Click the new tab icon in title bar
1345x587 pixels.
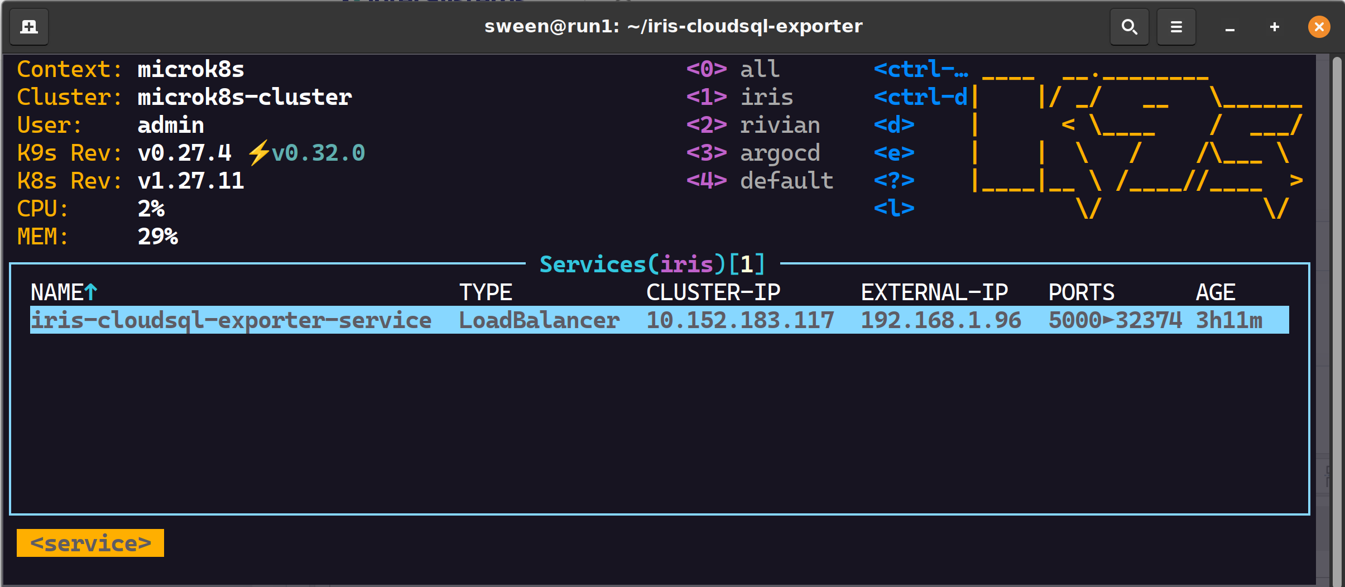(29, 27)
